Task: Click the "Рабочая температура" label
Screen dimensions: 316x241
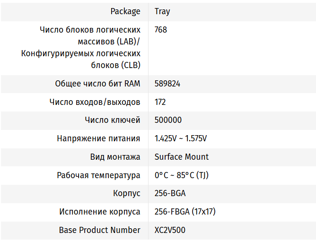Action: point(98,175)
